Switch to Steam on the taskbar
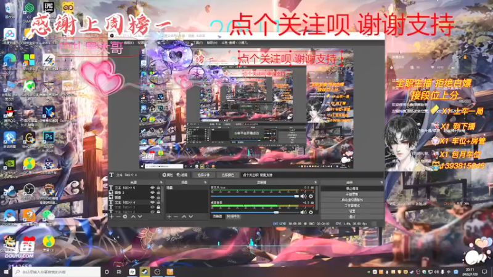Image resolution: width=493 pixels, height=277 pixels. [x=145, y=271]
